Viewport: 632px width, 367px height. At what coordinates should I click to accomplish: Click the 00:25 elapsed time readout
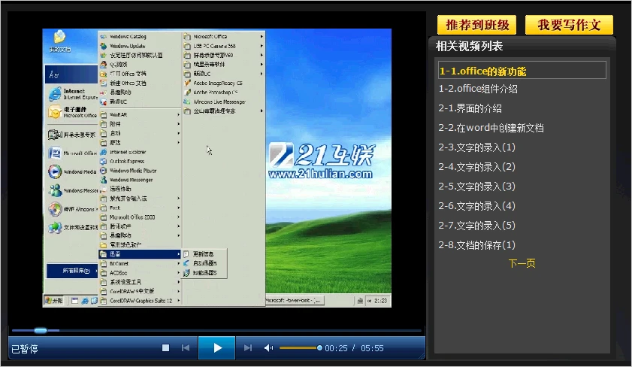(336, 348)
